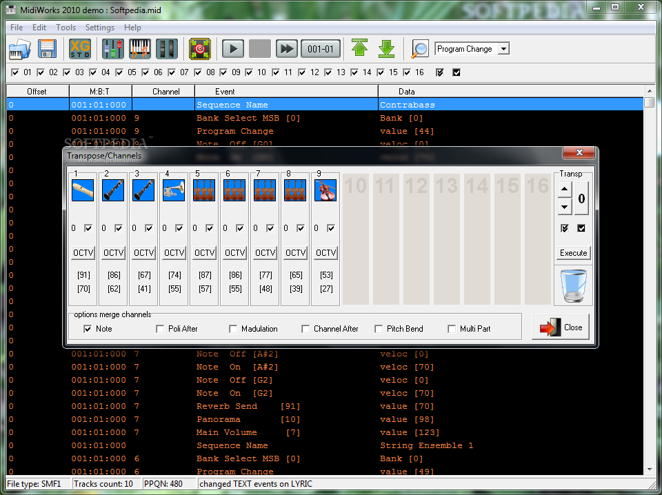Save file using floppy disk icon

[x=47, y=49]
